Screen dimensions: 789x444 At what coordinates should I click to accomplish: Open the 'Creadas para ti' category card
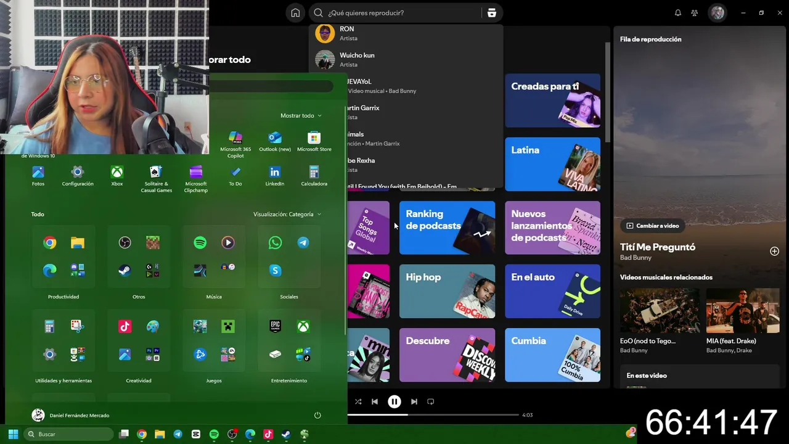click(x=552, y=101)
